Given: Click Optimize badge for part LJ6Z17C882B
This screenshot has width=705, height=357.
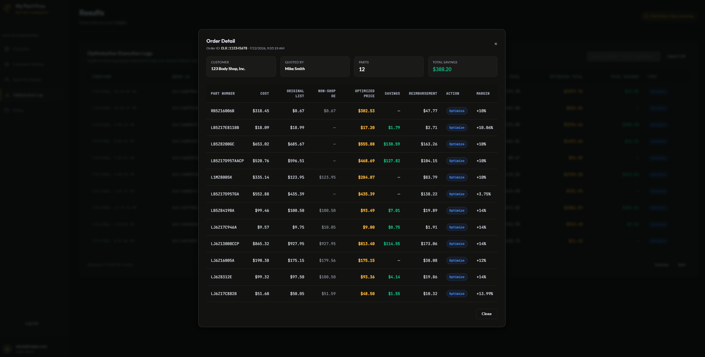Looking at the screenshot, I should point(457,294).
